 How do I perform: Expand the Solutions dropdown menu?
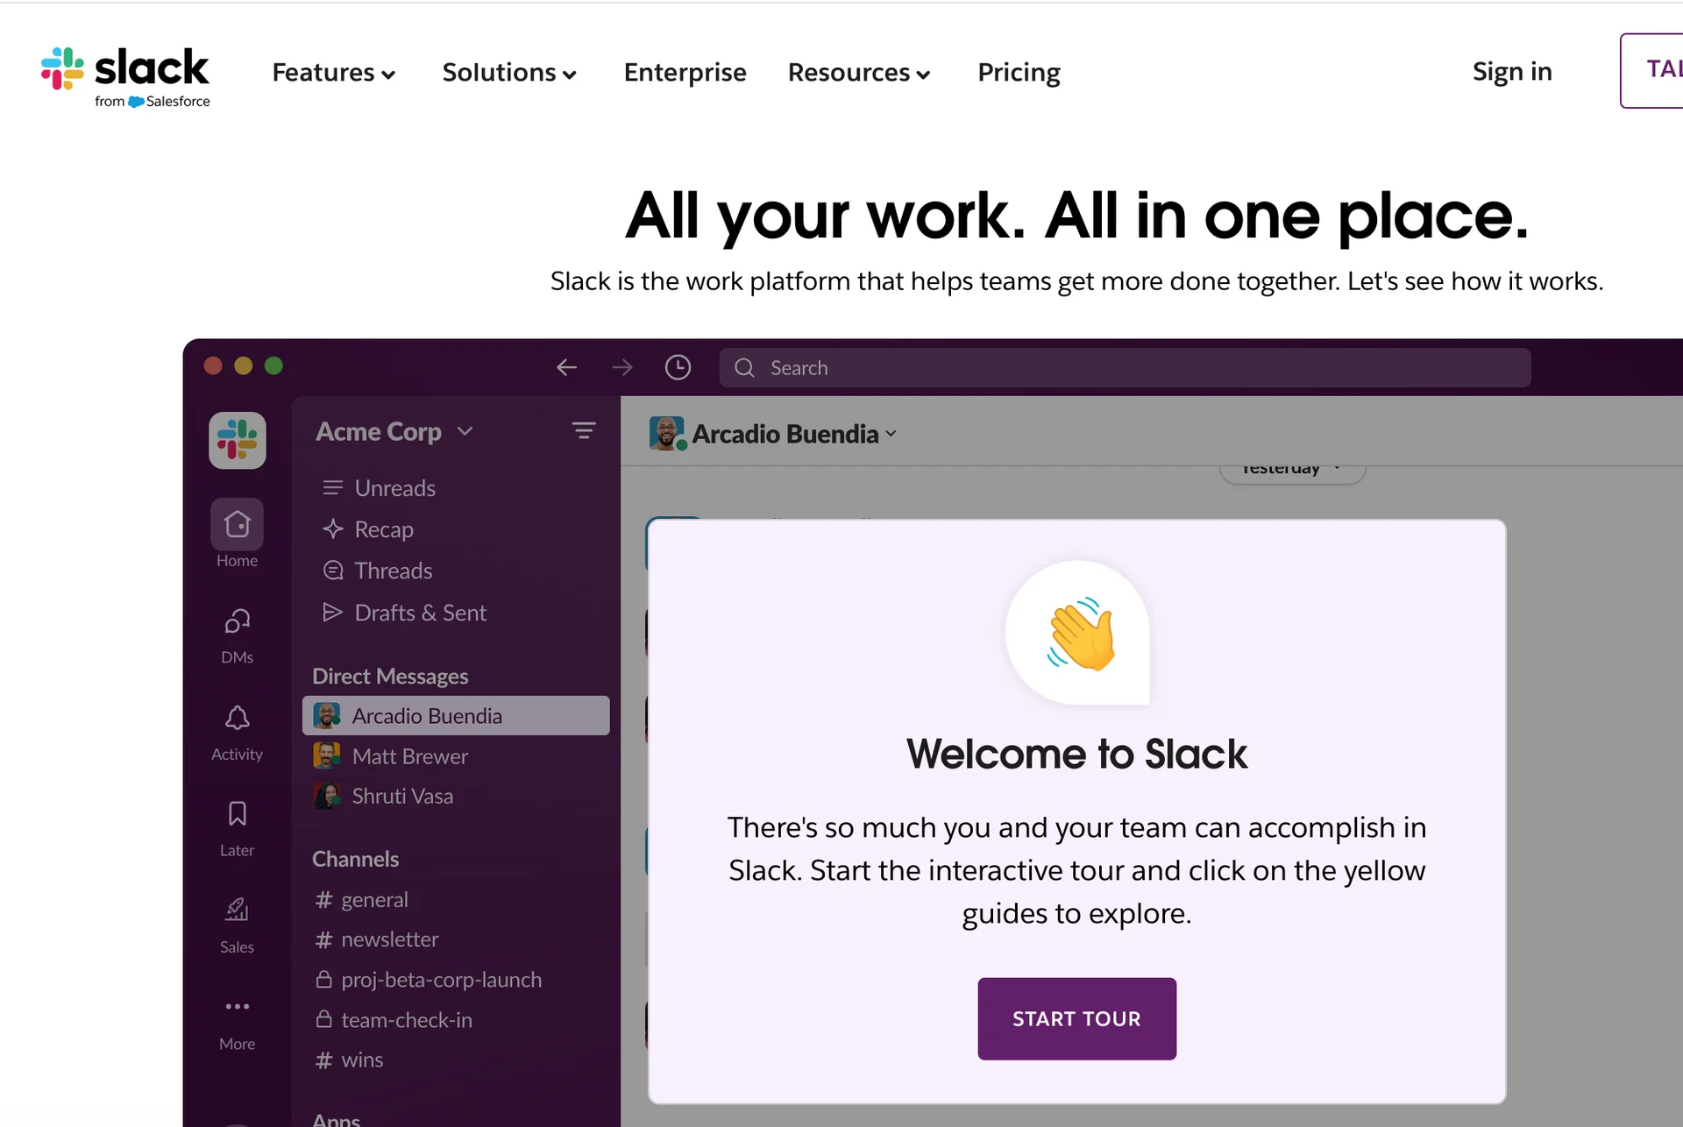(x=508, y=72)
